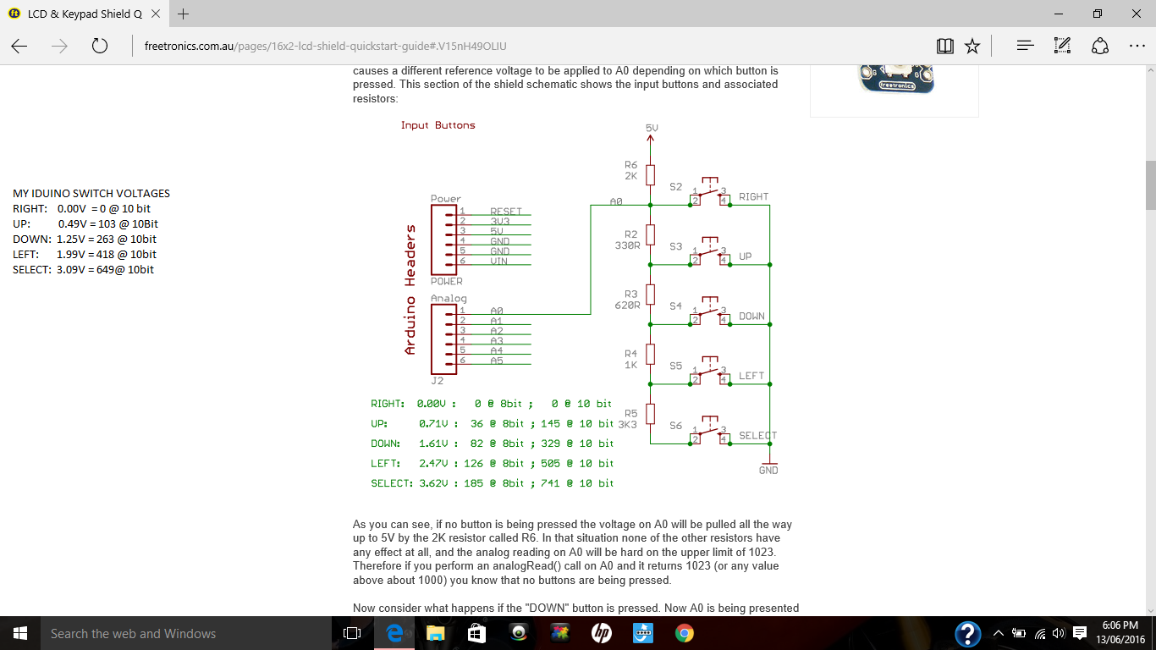Image resolution: width=1156 pixels, height=650 pixels.
Task: Open the Edge Hub panel
Action: click(1025, 46)
